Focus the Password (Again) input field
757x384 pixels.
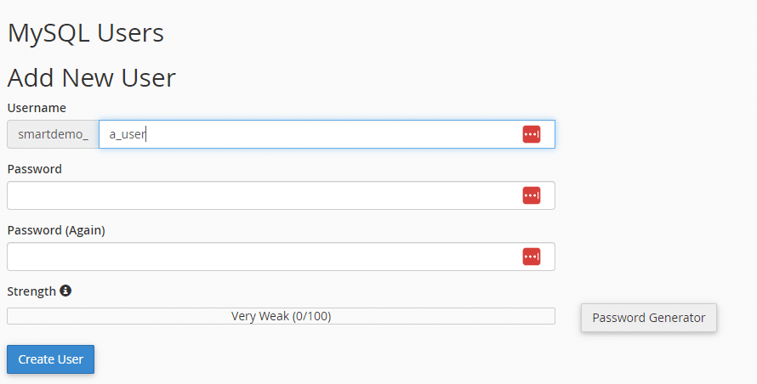pos(281,257)
